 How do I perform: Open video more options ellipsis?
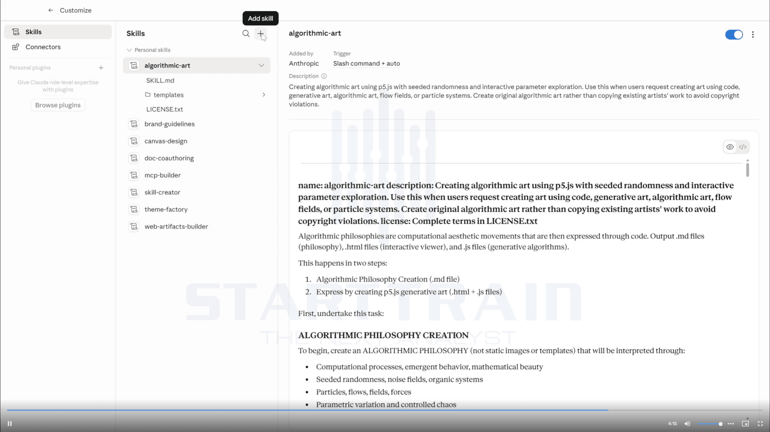(x=731, y=424)
